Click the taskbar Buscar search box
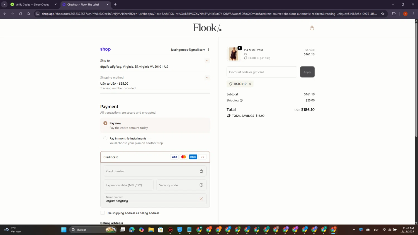The width and height of the screenshot is (418, 235). pyautogui.click(x=93, y=230)
